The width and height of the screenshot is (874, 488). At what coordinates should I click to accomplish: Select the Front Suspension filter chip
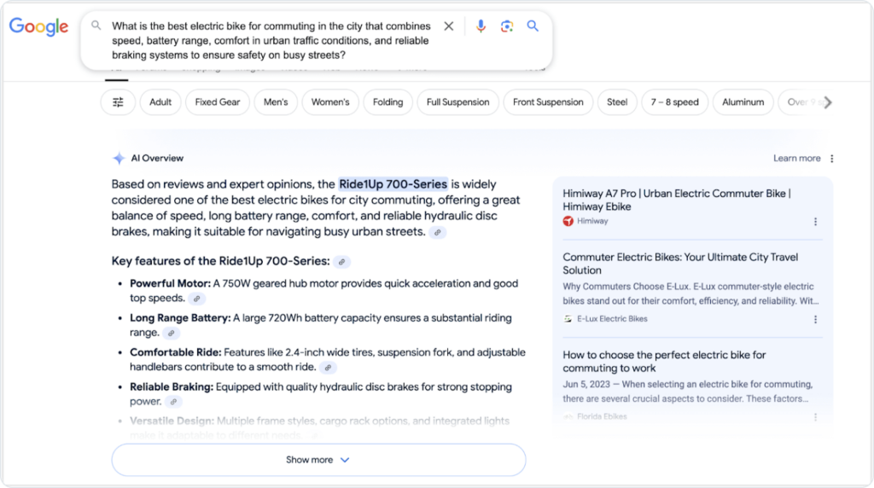[x=548, y=102]
